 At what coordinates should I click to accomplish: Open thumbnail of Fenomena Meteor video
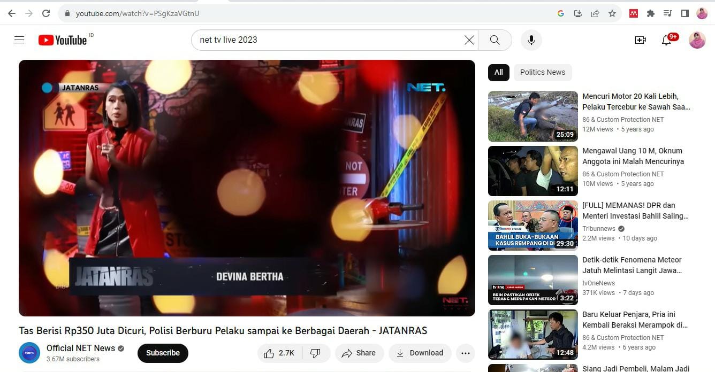(533, 280)
